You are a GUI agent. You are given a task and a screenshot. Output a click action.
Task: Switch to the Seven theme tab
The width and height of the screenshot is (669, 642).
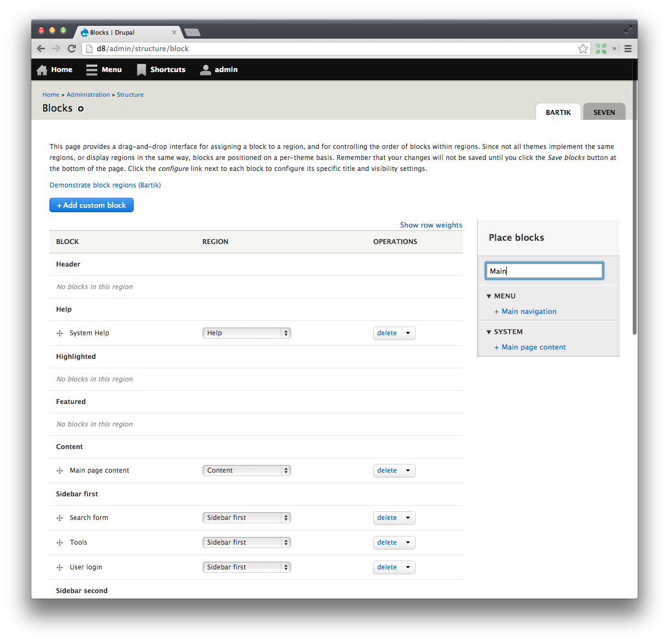604,112
